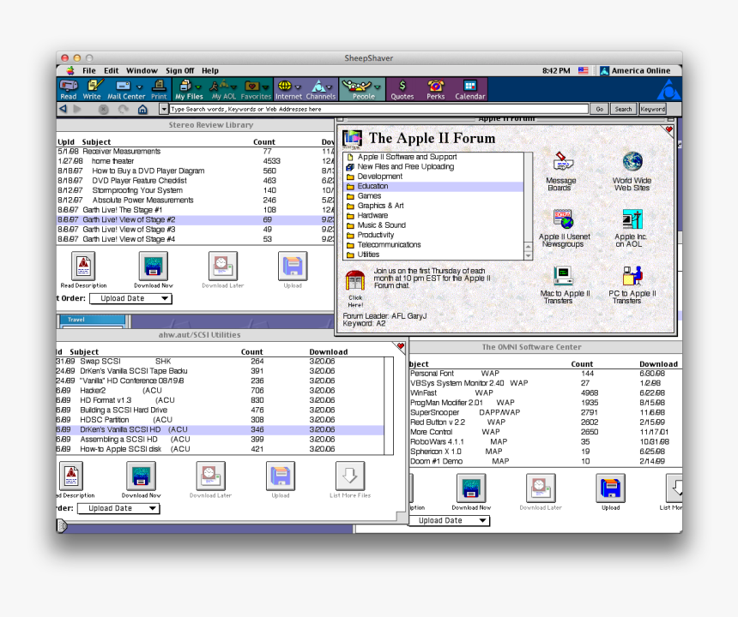Open the Window menu

[142, 70]
